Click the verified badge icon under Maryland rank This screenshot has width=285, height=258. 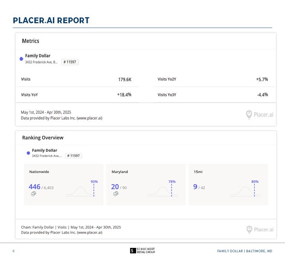(116, 194)
